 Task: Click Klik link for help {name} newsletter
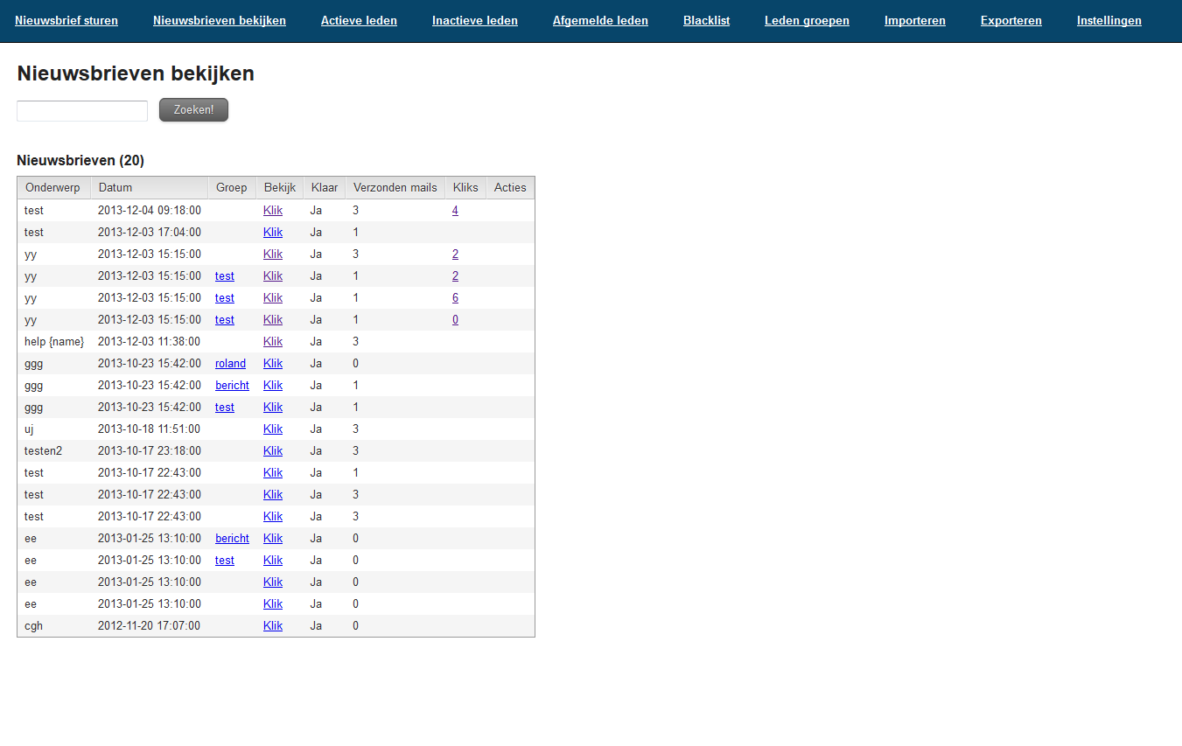pyautogui.click(x=273, y=342)
